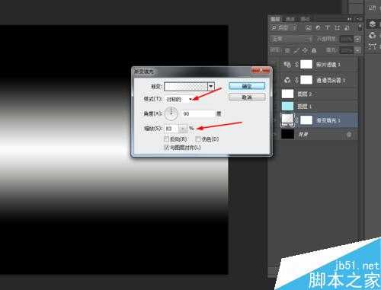Open the scale slider arrow beside the percentage
381x290 pixels.
click(x=183, y=129)
